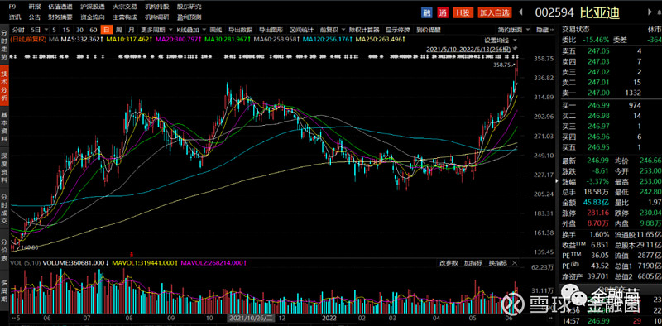Close the VOL indicator panel
This screenshot has width=662, height=326.
514,262
